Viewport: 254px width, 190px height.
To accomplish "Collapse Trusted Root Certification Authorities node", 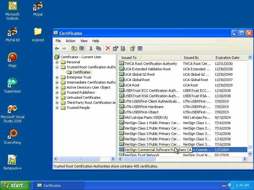I will tap(57, 67).
